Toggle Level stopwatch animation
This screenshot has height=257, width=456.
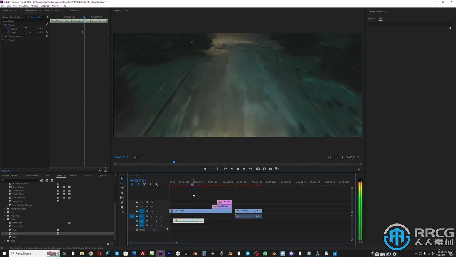pos(8,32)
